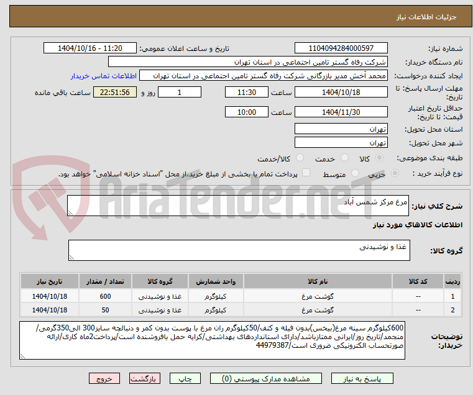Click the remaining days field showing 1
473x395 pixels.
[180, 93]
